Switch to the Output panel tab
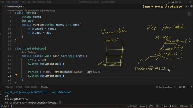This screenshot has height=108, width=193. click(x=19, y=87)
